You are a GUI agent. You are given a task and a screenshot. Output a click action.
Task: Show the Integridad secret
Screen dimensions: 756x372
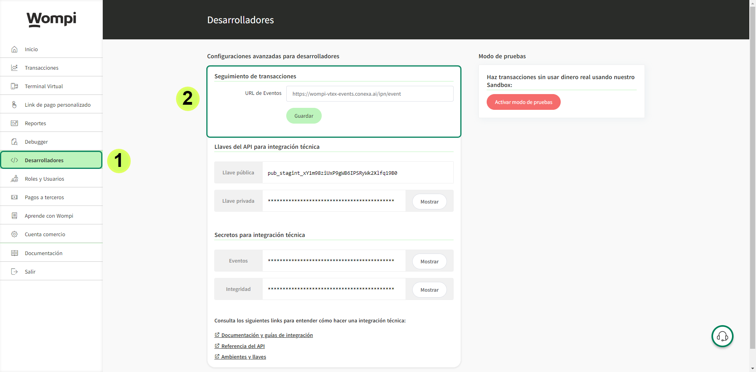point(429,289)
